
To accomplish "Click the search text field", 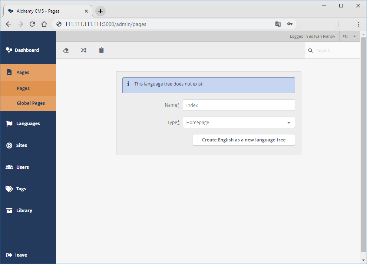I will point(335,51).
